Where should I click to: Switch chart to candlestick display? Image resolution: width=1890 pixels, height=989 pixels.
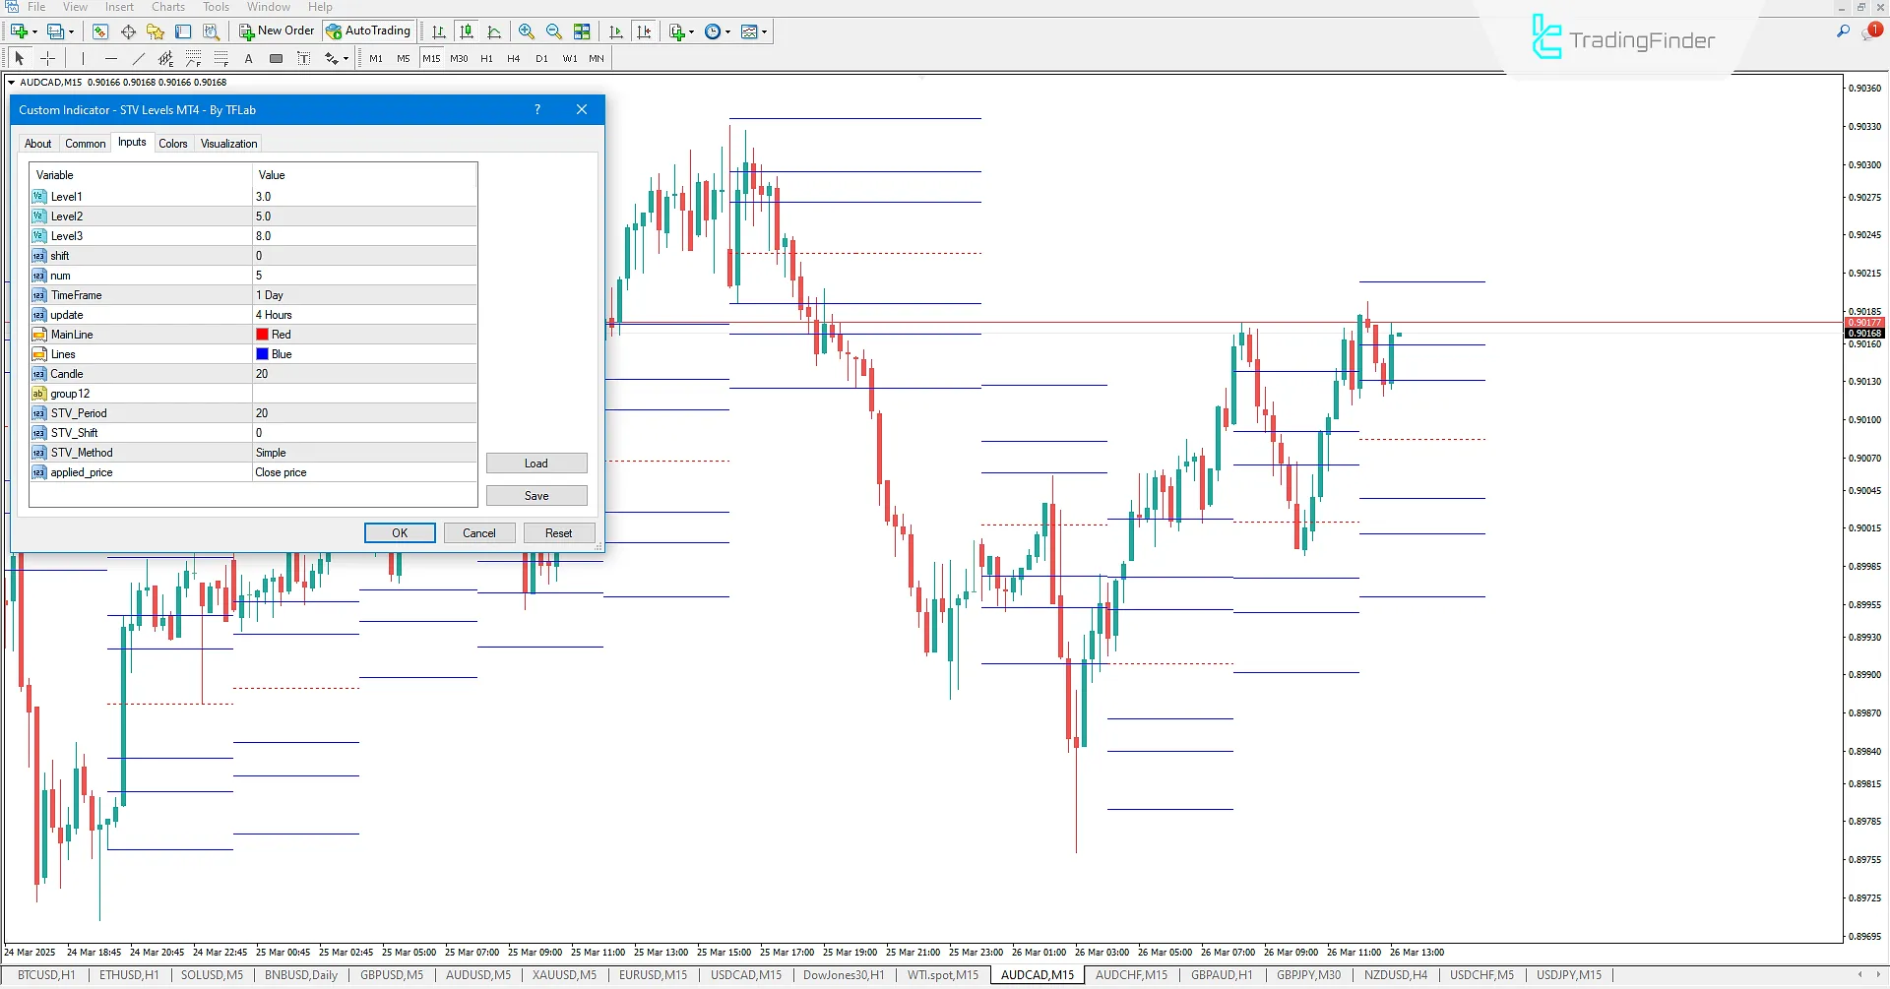click(x=468, y=31)
